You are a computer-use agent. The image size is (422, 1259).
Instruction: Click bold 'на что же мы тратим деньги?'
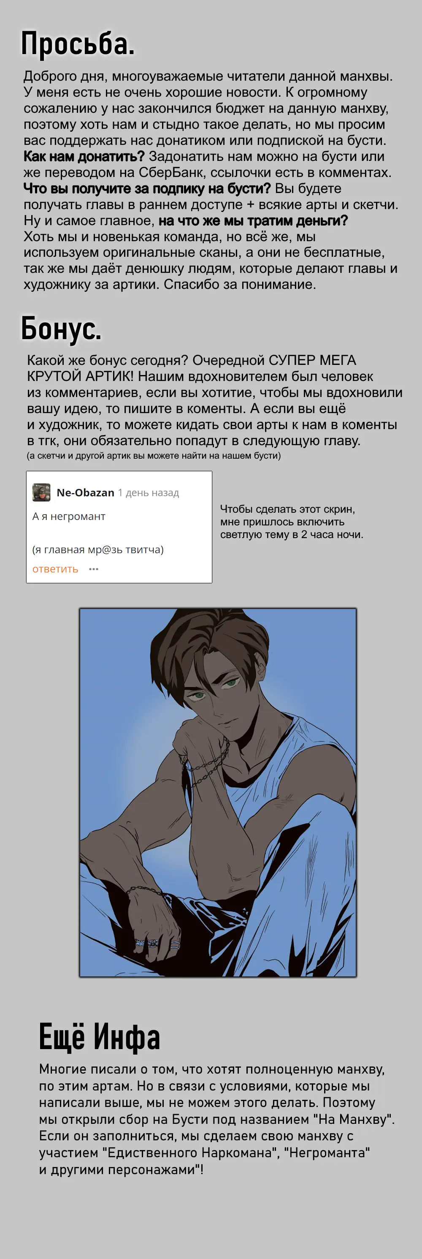pos(254,220)
